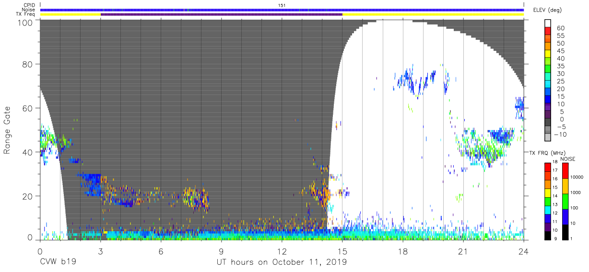Click the blue 15–20 degree elevation colorbar segment
The image size is (589, 272).
[x=548, y=93]
